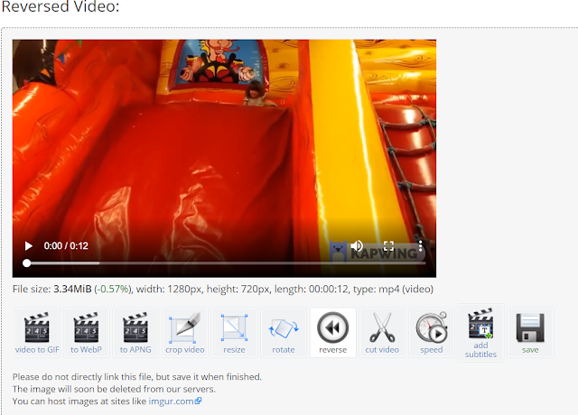The width and height of the screenshot is (578, 415).
Task: Click the 3.34MiB file size text
Action: pyautogui.click(x=72, y=289)
